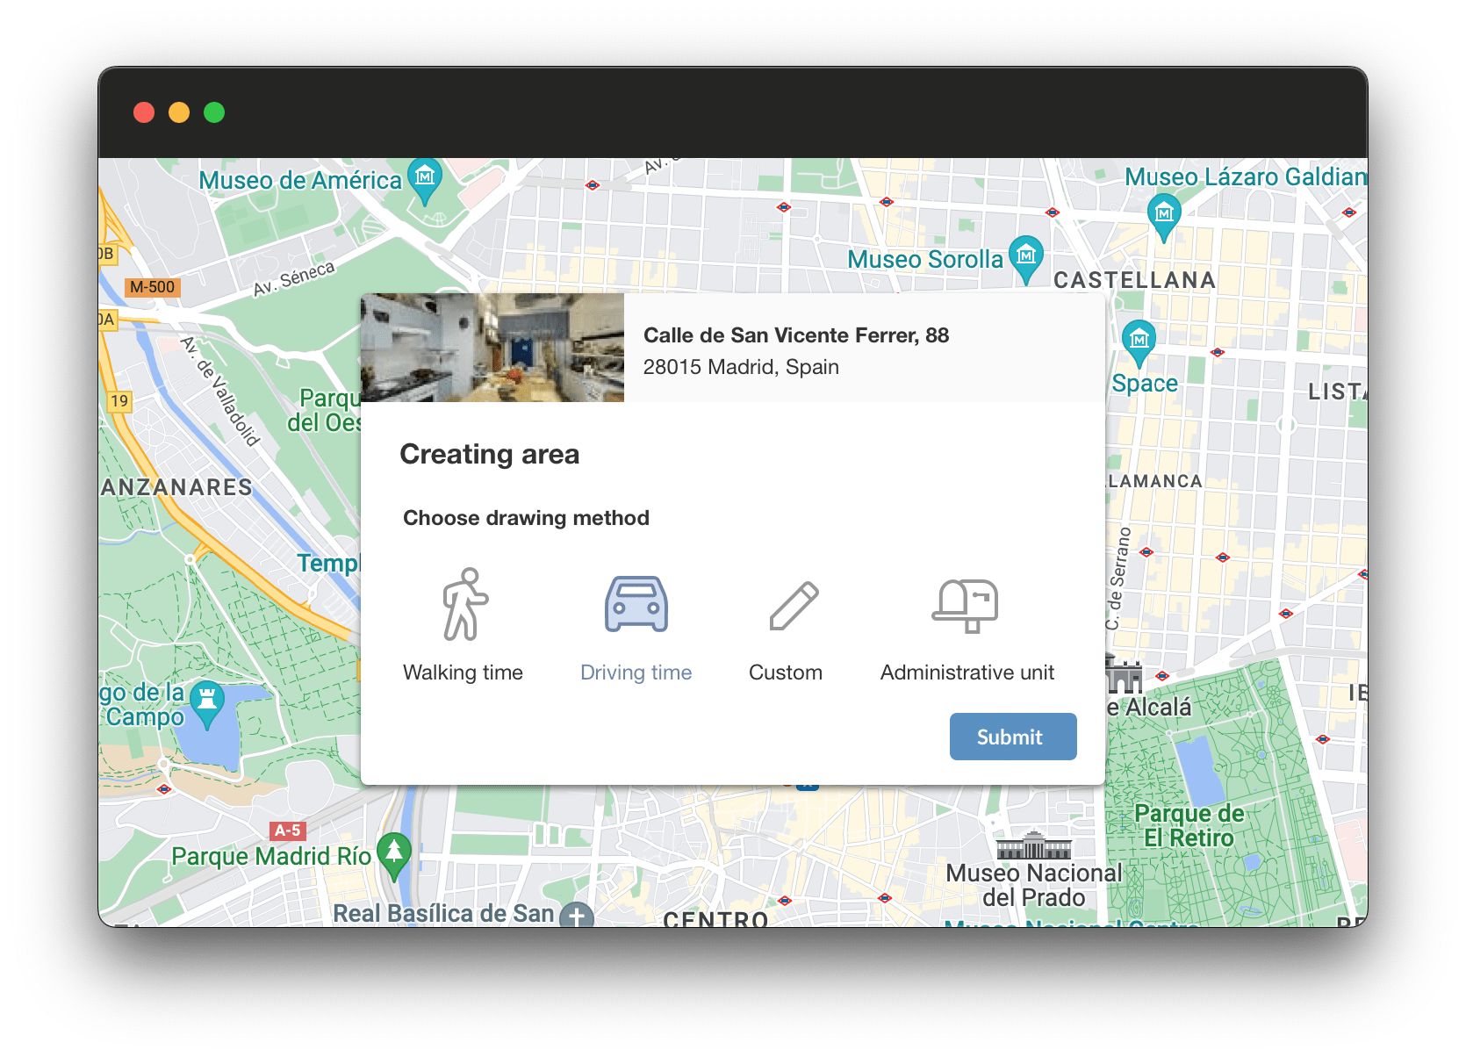Click the M-500 road badge

coord(151,286)
